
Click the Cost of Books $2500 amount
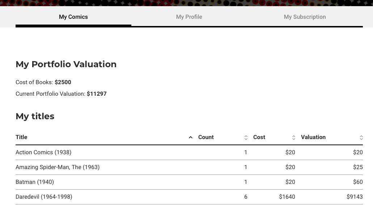tap(63, 82)
